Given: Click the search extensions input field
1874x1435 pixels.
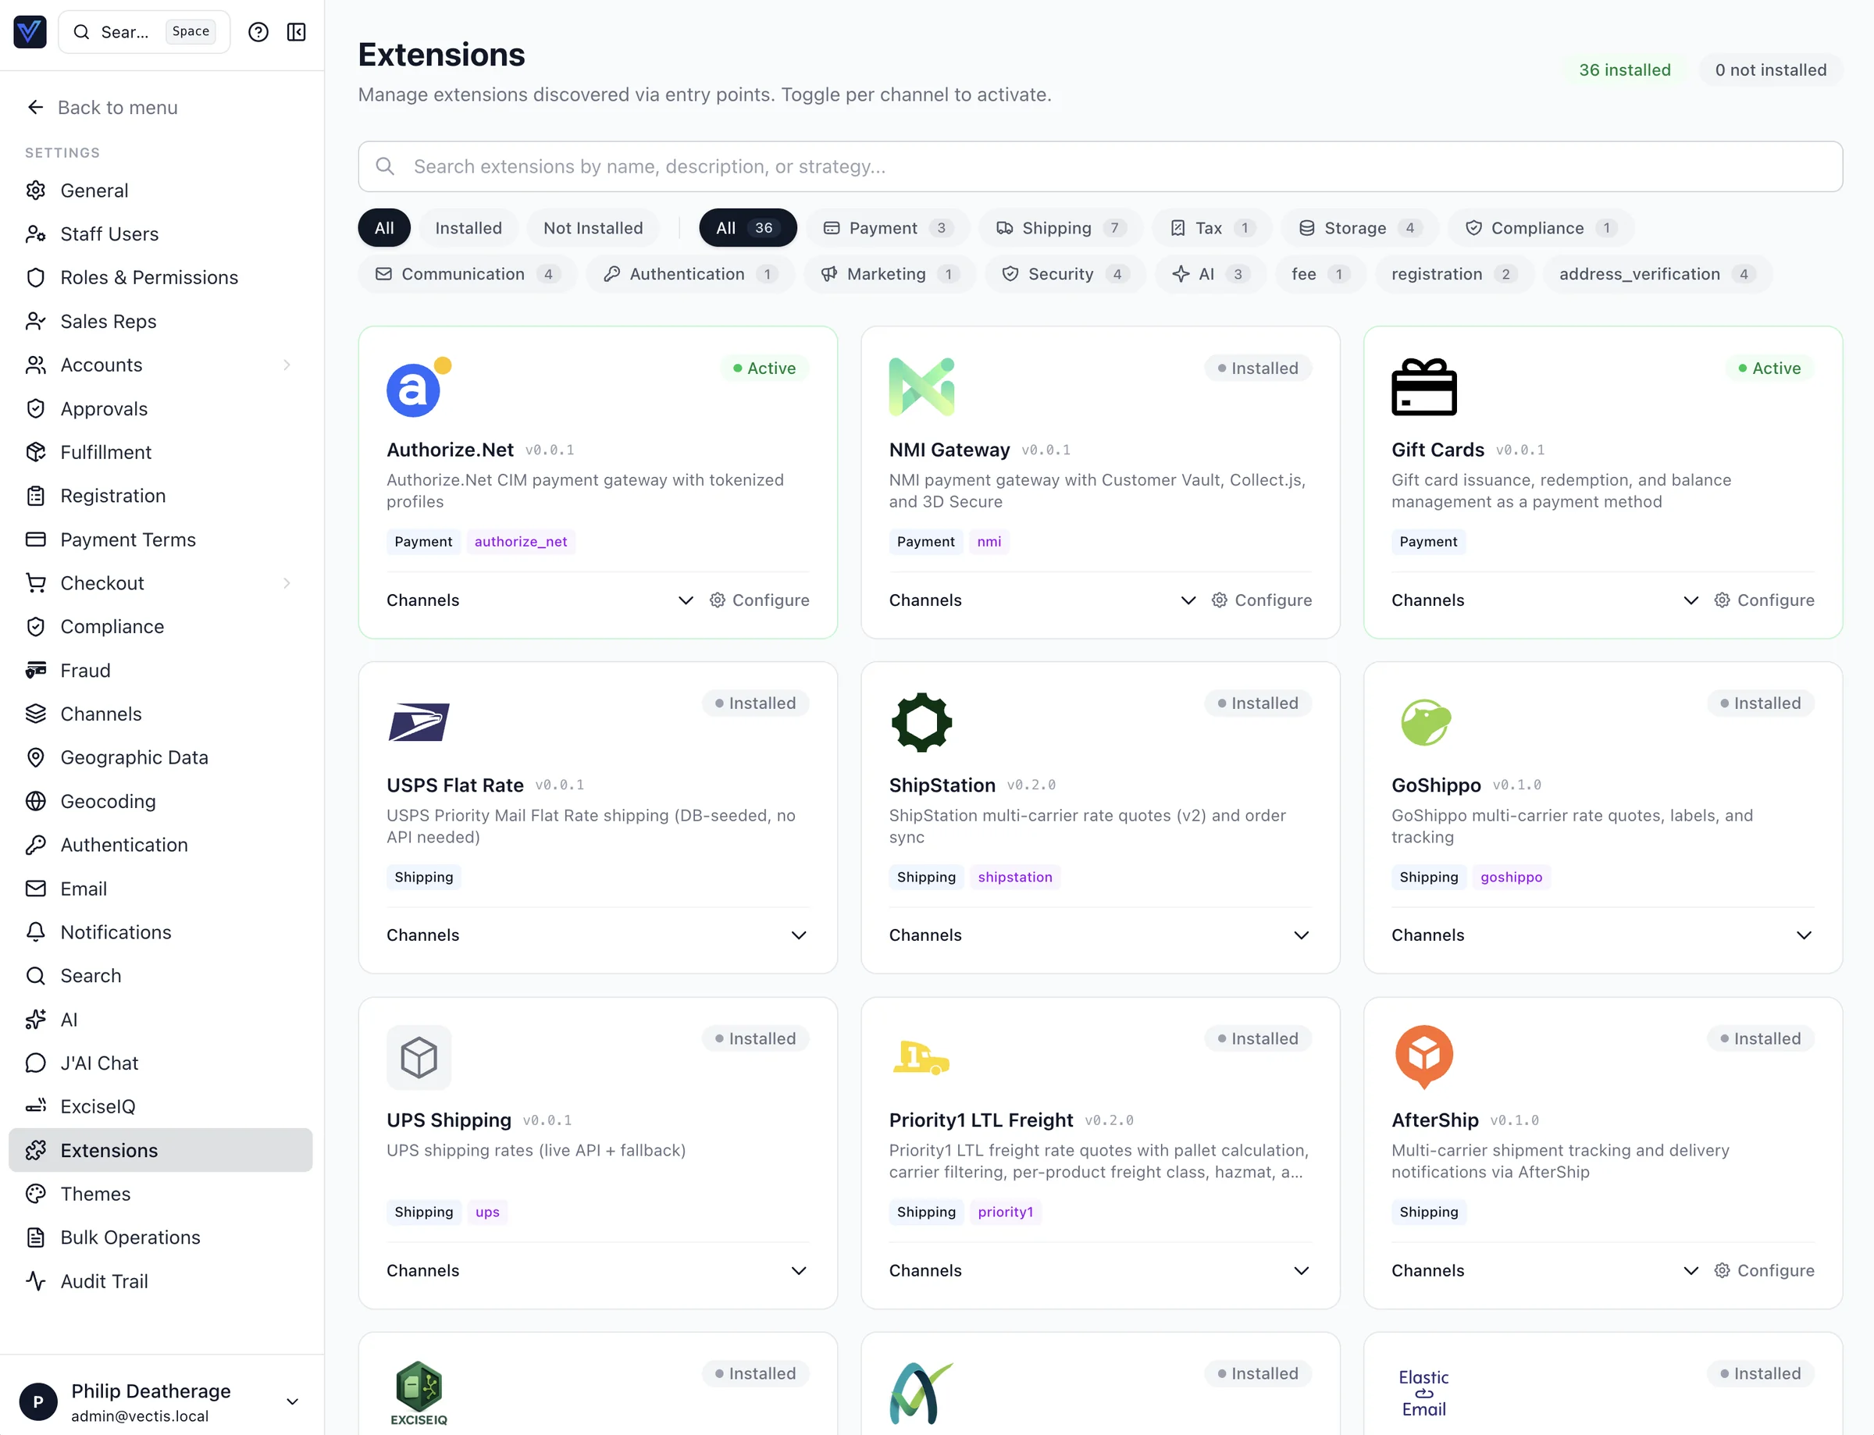Looking at the screenshot, I should pos(1099,166).
